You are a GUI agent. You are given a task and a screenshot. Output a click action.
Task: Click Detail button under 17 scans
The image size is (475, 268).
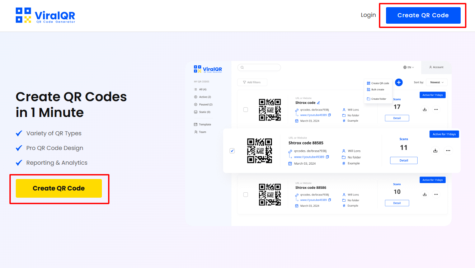click(x=397, y=118)
